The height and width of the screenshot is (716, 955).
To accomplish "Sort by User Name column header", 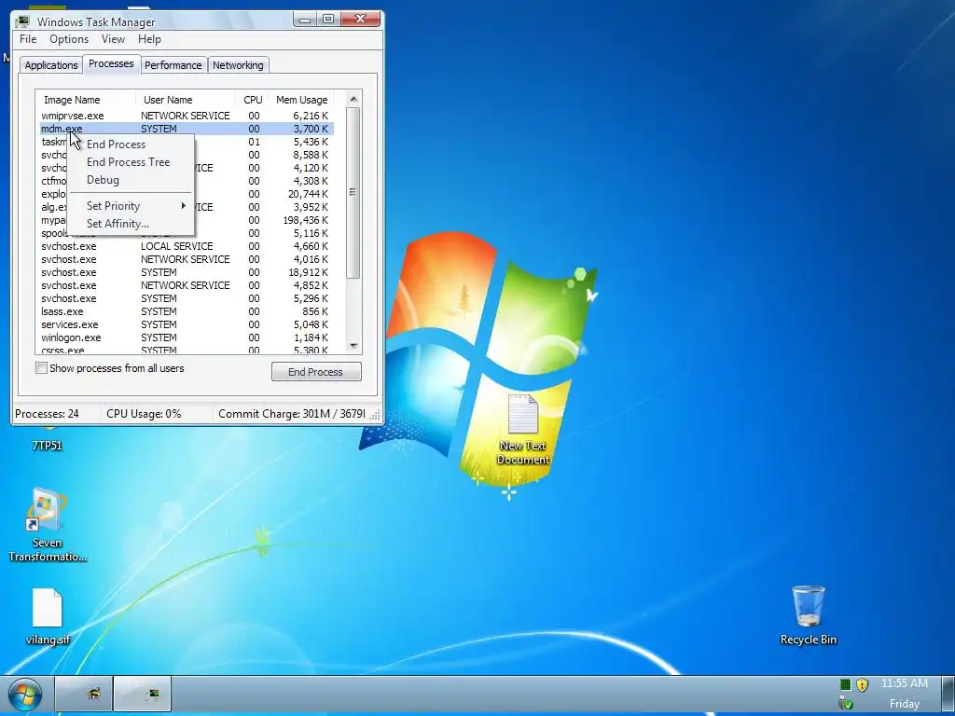I will pyautogui.click(x=186, y=99).
